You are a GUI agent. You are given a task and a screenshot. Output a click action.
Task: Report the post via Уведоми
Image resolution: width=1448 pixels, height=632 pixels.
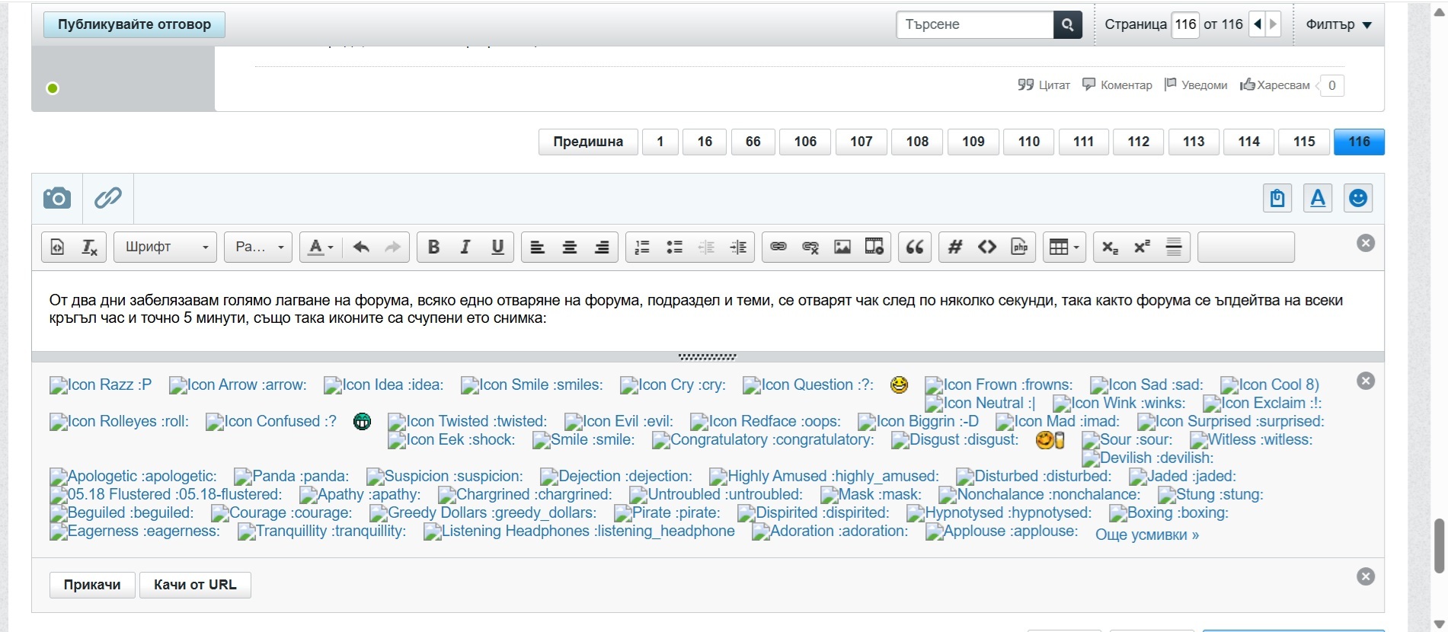click(1196, 85)
